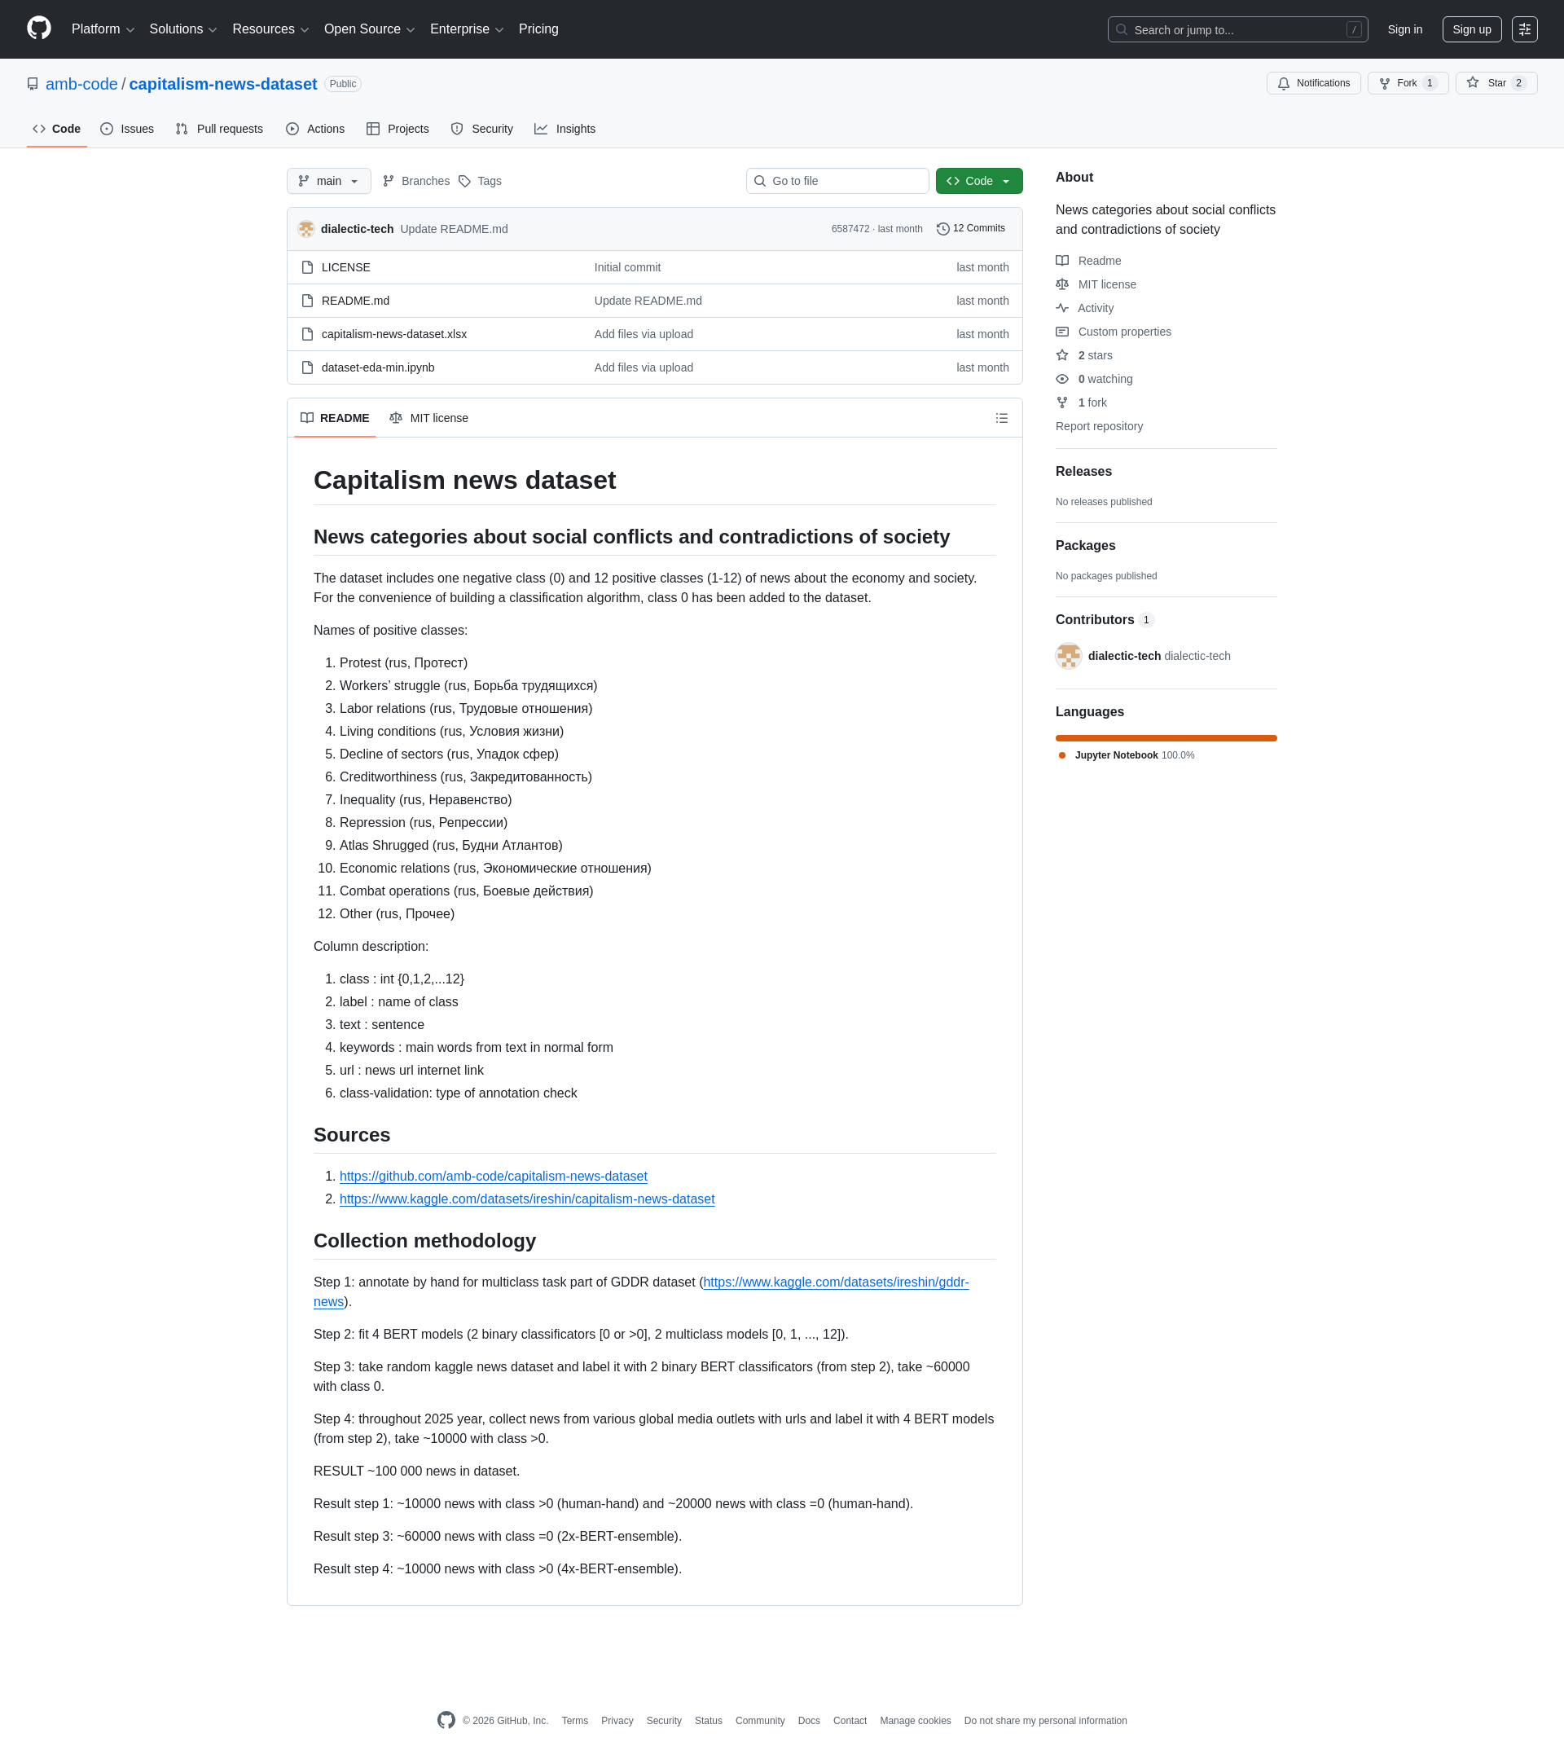Select the Code tab
The image size is (1564, 1764).
point(57,129)
